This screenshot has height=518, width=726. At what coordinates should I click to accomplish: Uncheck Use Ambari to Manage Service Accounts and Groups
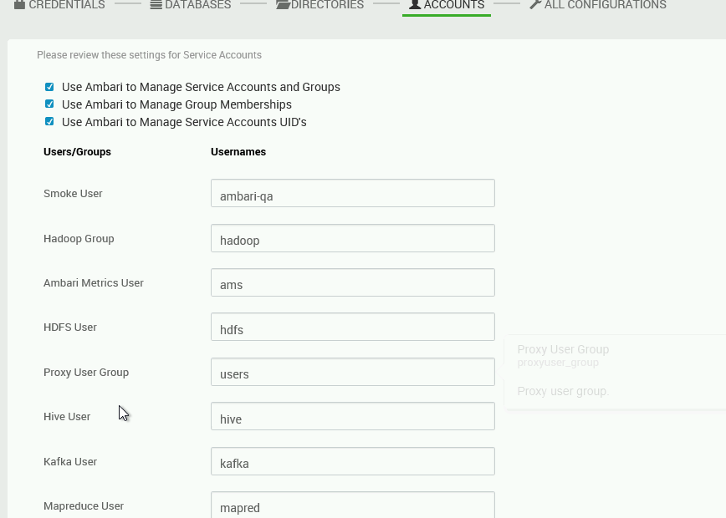tap(49, 87)
